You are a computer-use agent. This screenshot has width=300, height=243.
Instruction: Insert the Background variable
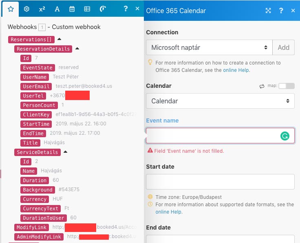point(37,190)
